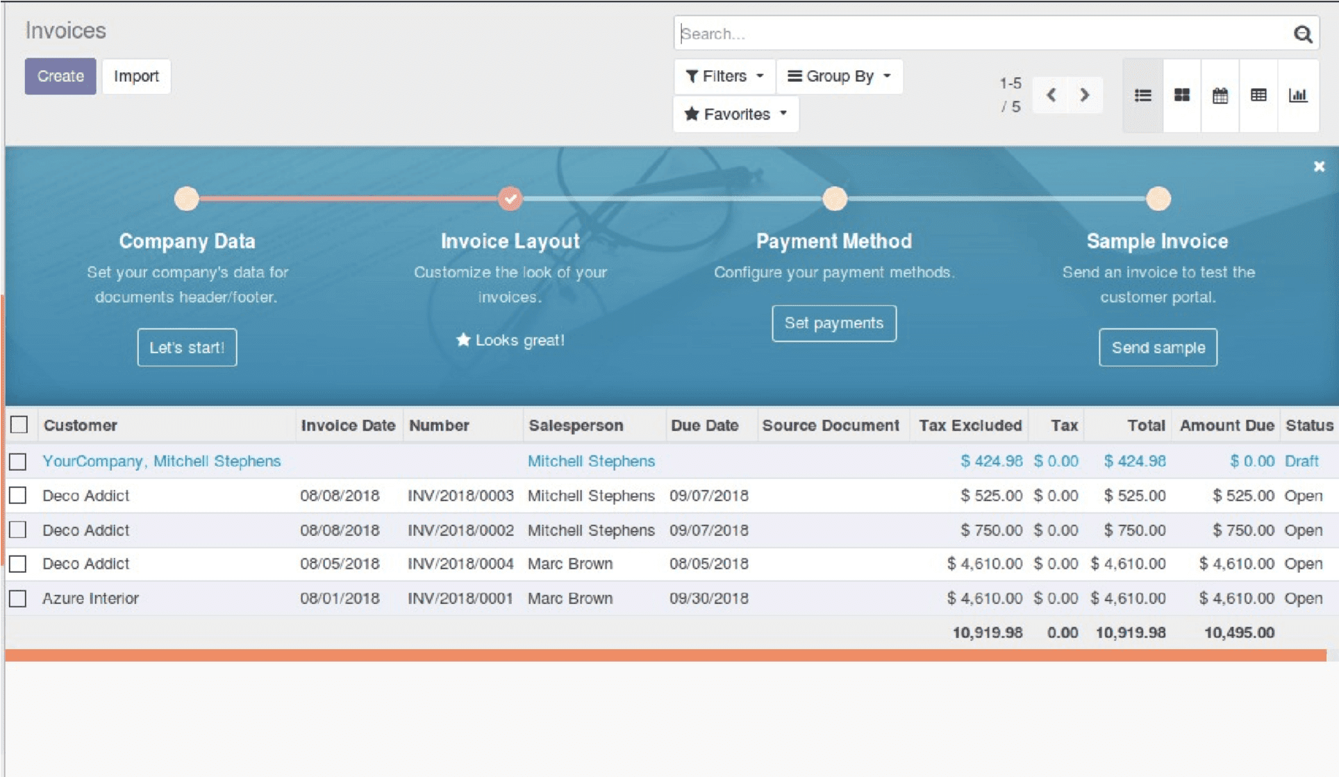
Task: Open the Filters dropdown
Action: [x=724, y=76]
